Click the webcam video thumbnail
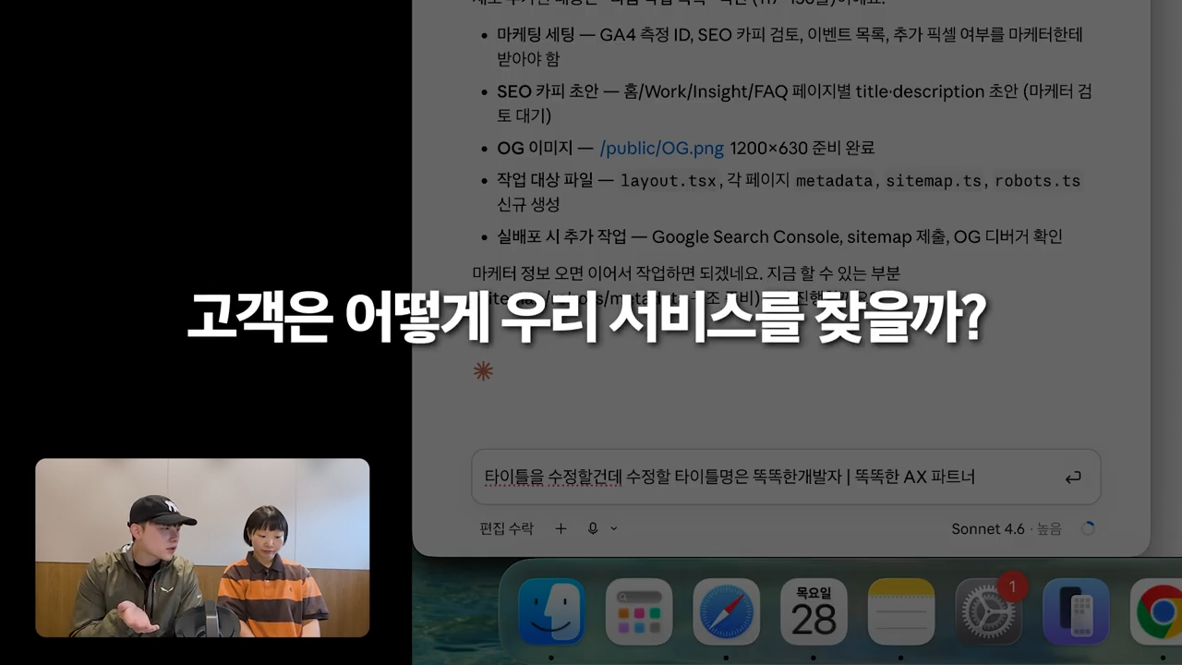 click(202, 548)
